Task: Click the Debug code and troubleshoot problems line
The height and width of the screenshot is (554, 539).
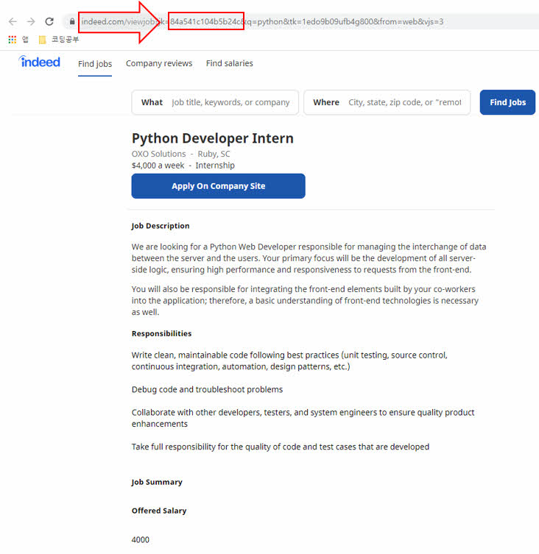Action: coord(207,389)
